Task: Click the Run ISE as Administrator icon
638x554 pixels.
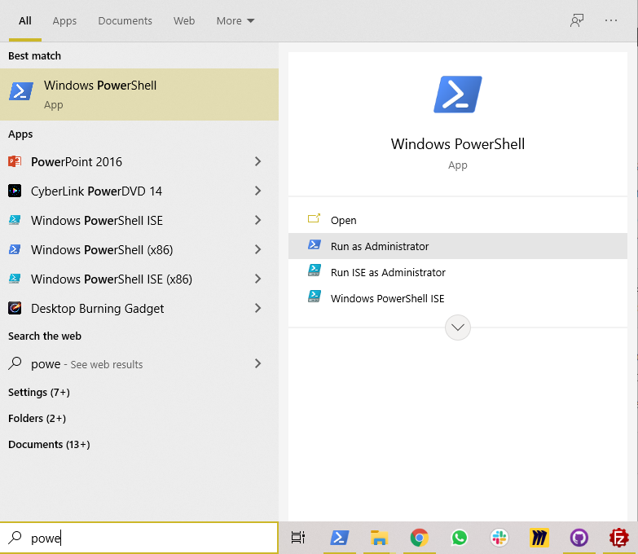Action: coord(315,271)
